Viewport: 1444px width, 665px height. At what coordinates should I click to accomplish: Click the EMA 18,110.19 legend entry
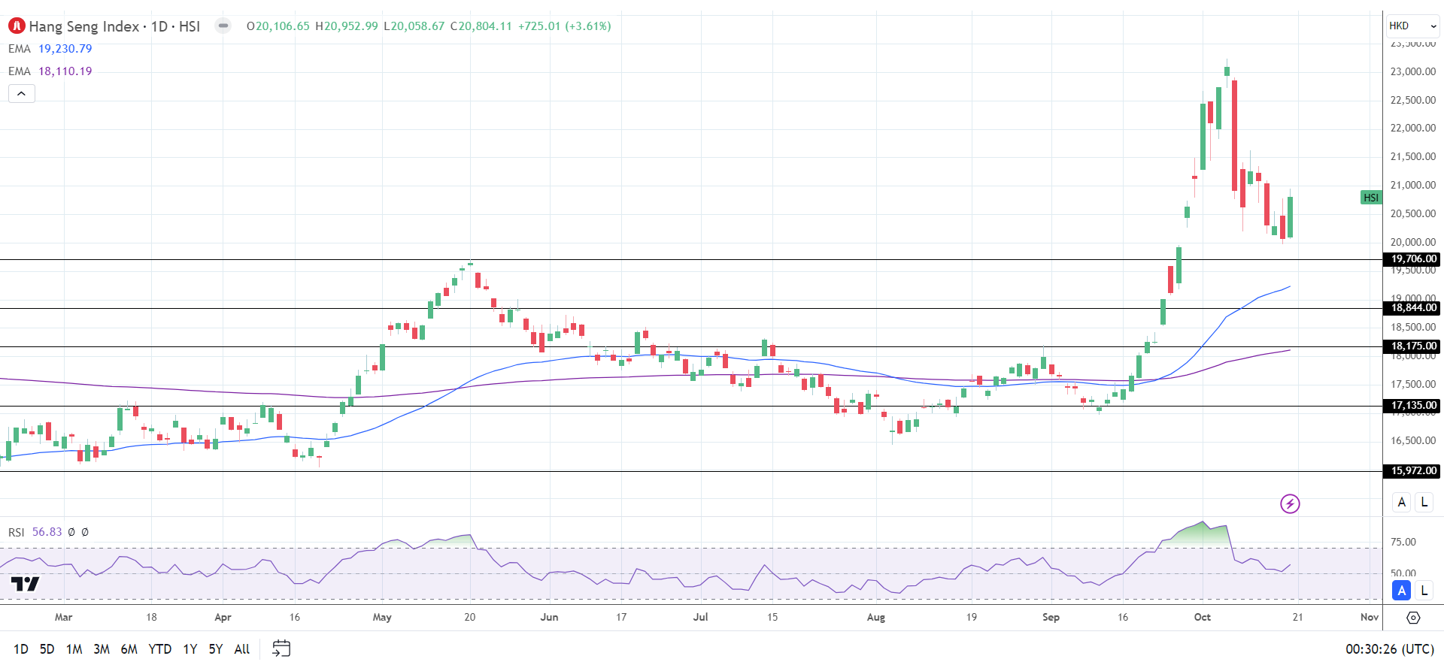tap(50, 71)
